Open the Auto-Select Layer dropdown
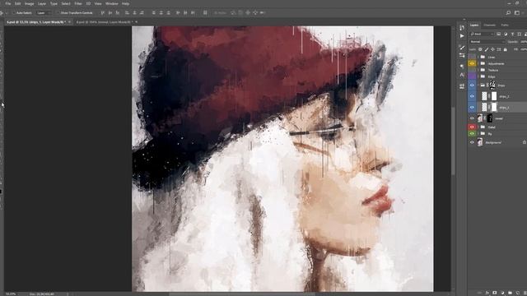Screen dimensions: 527x296 [44, 13]
